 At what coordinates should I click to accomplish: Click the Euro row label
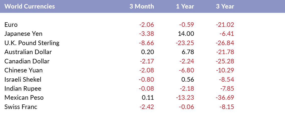pos(11,25)
